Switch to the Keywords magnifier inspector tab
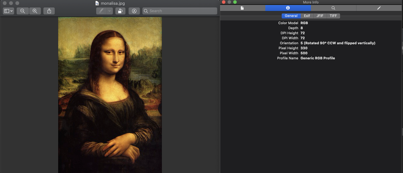Screen dimensions: 403x173 tap(333, 8)
